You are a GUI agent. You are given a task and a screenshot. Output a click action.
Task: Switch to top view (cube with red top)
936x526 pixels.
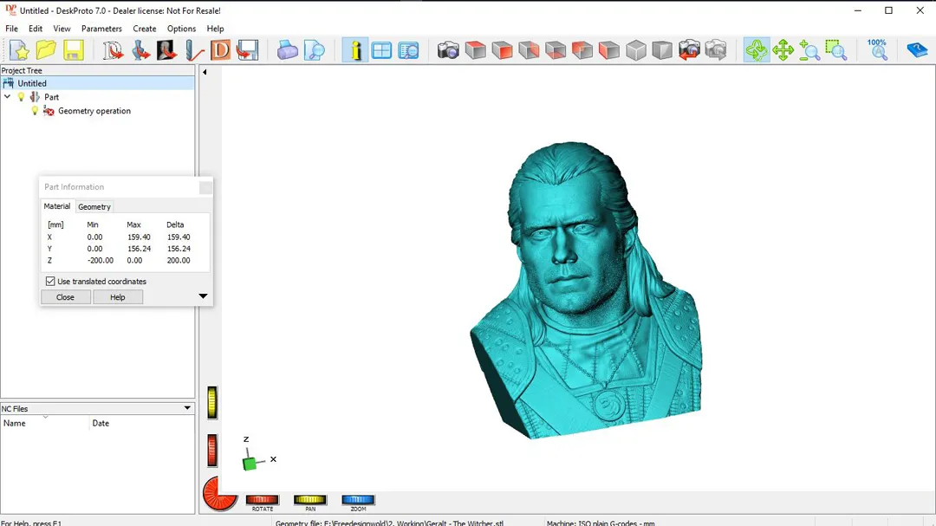pyautogui.click(x=476, y=50)
